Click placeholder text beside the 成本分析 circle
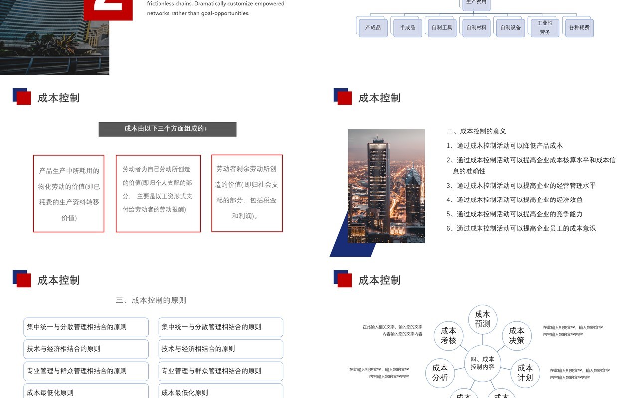 tap(379, 373)
